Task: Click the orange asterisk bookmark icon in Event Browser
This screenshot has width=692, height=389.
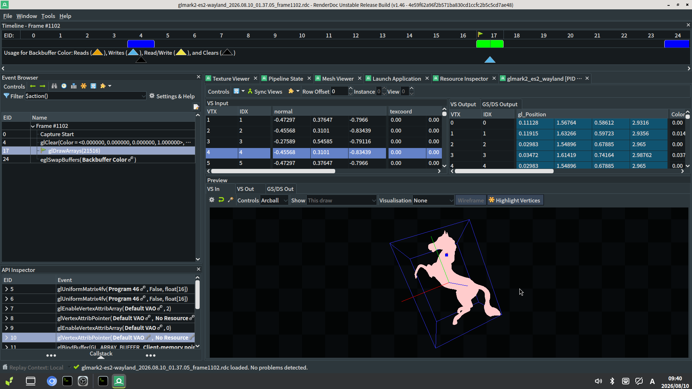Action: tap(84, 86)
